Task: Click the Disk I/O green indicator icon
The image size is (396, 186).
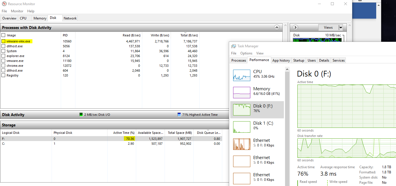Action: coord(81,115)
